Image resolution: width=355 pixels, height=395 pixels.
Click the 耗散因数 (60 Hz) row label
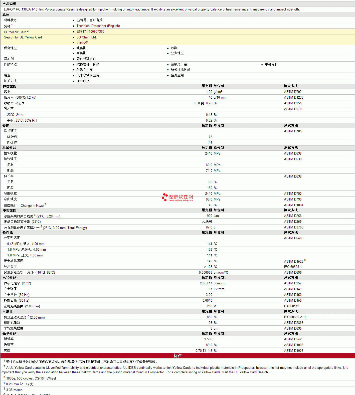coord(16,300)
